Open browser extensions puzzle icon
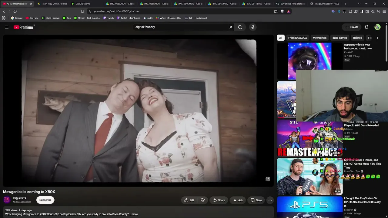Viewport: 388px width, 218px height. [x=350, y=12]
